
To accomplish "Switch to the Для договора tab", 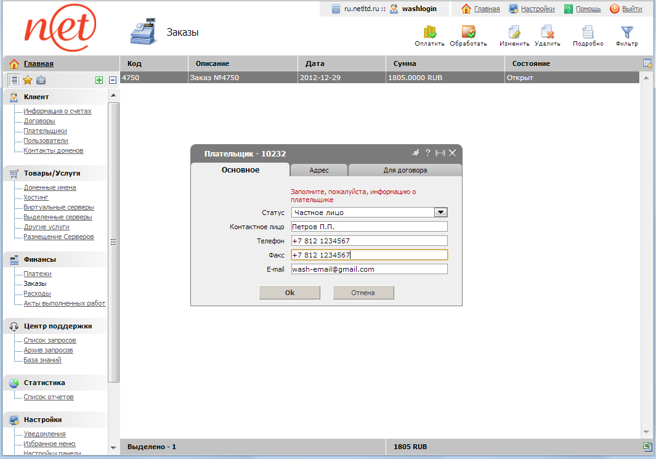I will [405, 171].
